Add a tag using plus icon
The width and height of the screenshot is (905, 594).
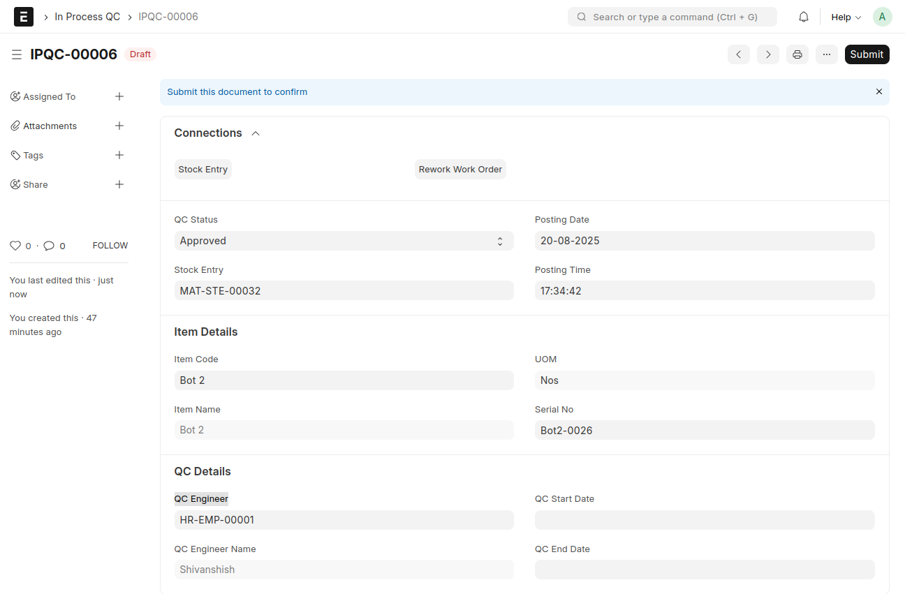click(119, 156)
